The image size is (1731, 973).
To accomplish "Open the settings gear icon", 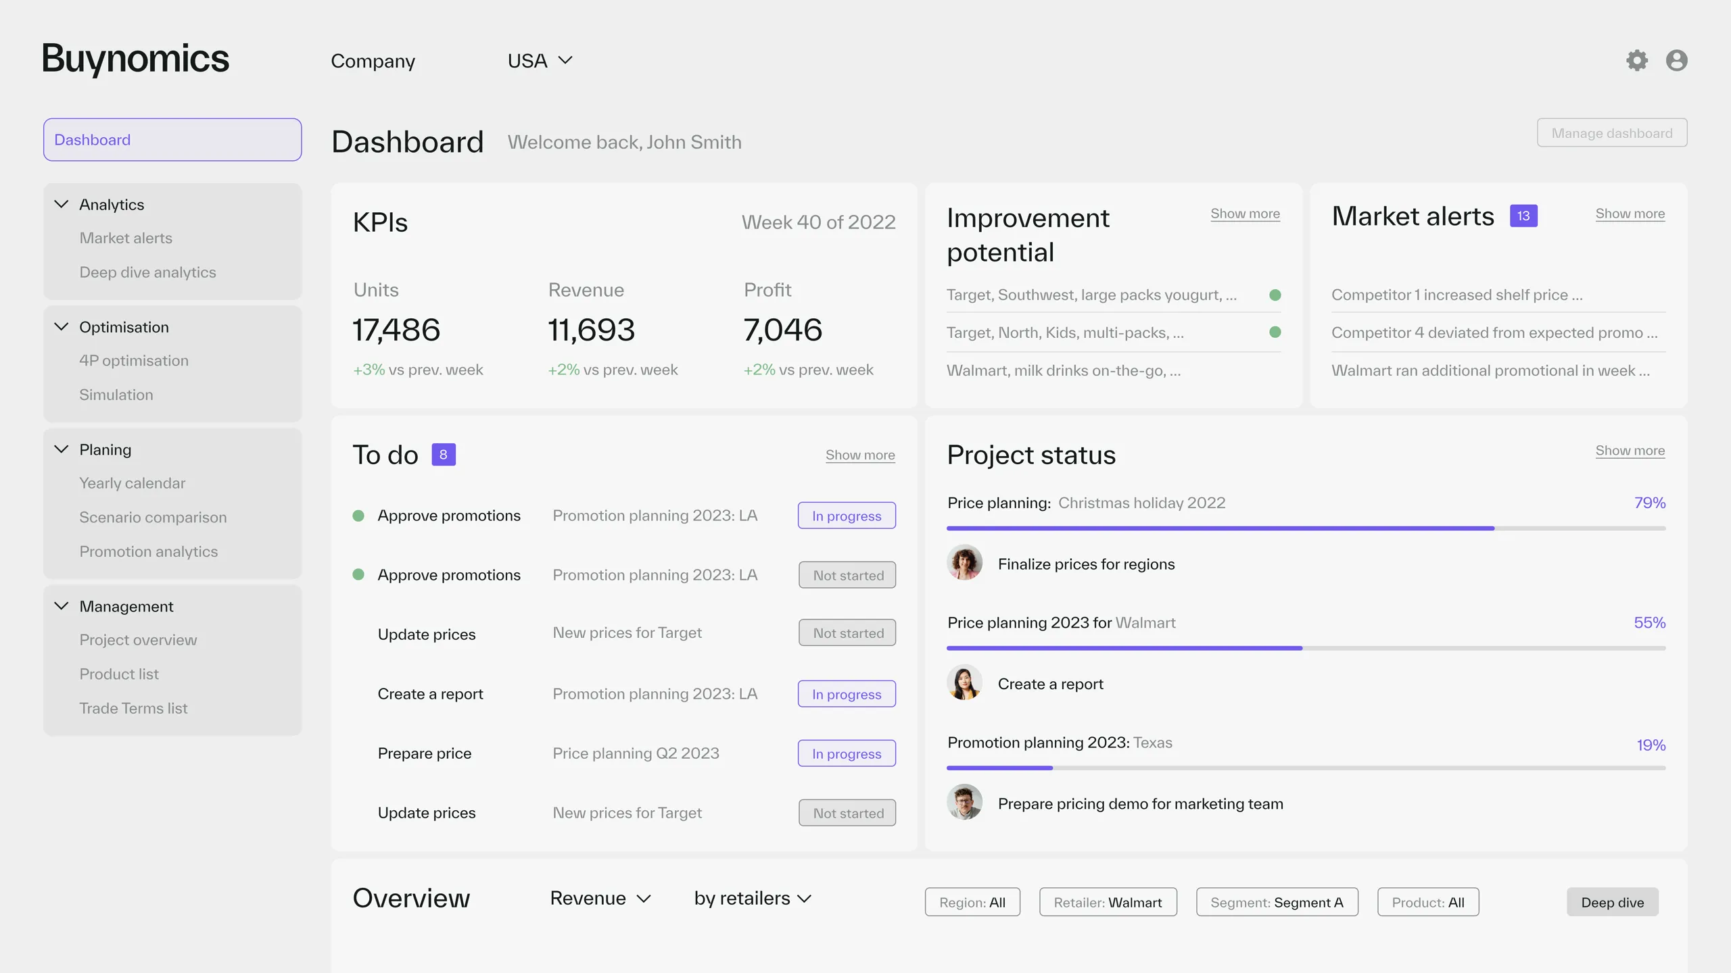I will 1636,60.
